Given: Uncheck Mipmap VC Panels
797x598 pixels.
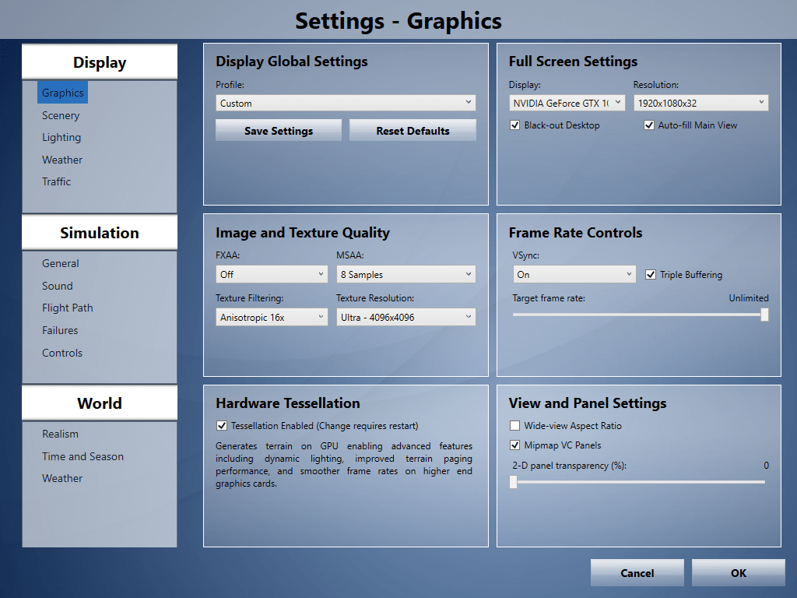Looking at the screenshot, I should 514,445.
